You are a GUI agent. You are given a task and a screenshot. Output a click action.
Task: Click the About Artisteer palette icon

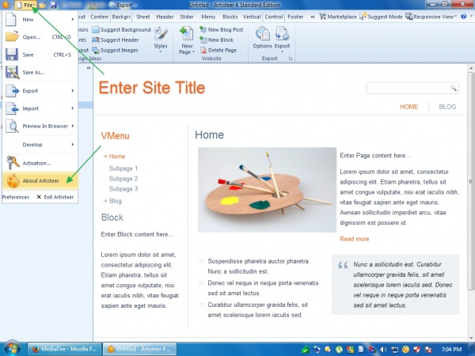click(13, 180)
